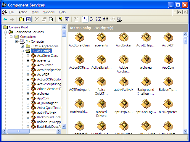Open the Help menu

[62, 12]
